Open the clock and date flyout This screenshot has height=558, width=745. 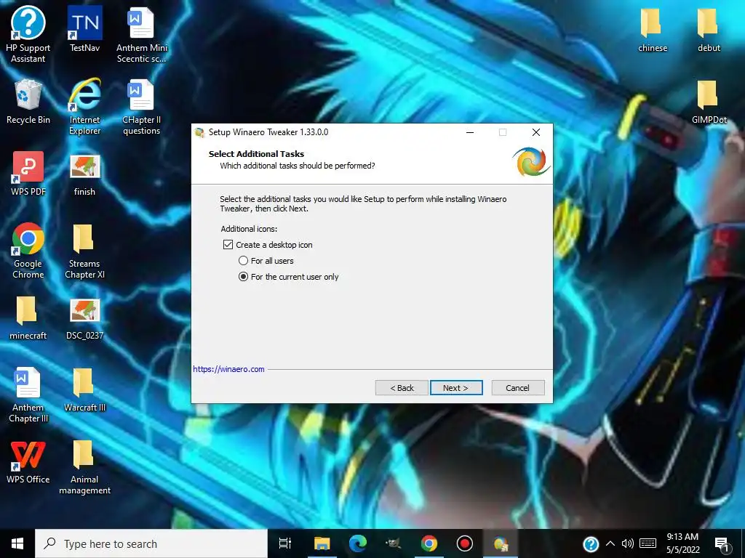pos(682,543)
